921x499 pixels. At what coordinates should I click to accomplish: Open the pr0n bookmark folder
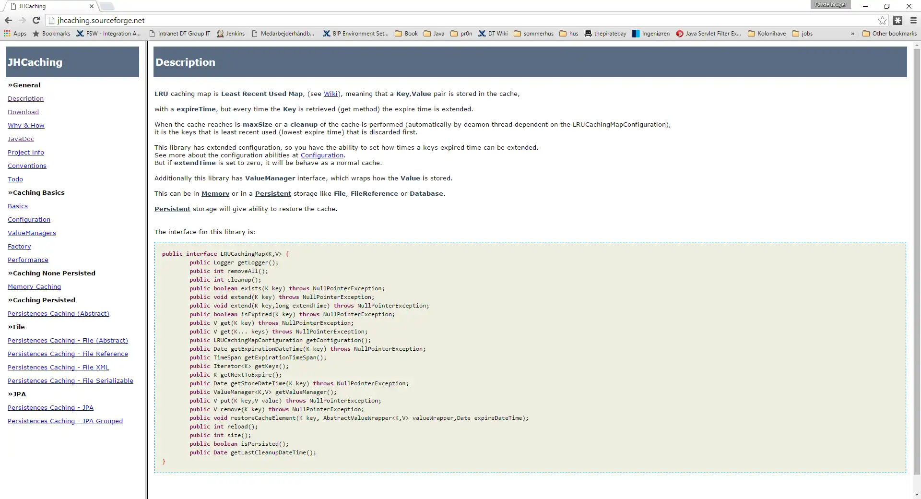coord(461,34)
